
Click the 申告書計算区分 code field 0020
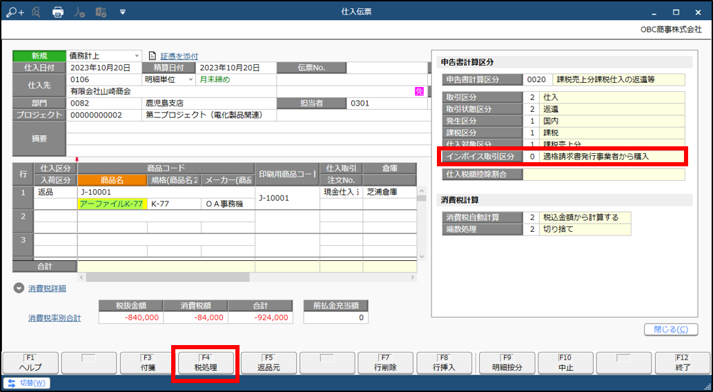(538, 79)
